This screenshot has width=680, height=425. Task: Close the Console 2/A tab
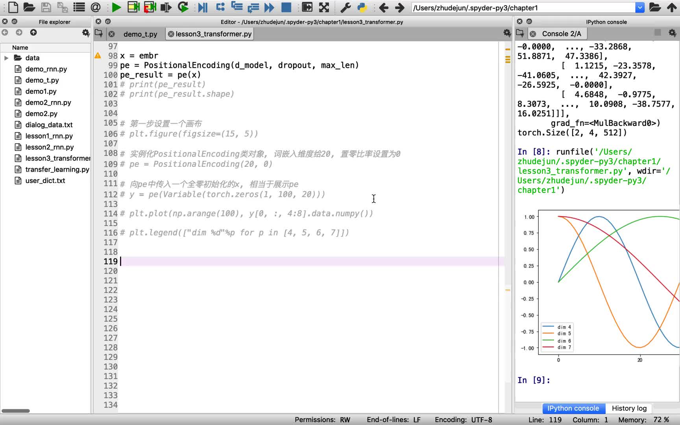(533, 34)
